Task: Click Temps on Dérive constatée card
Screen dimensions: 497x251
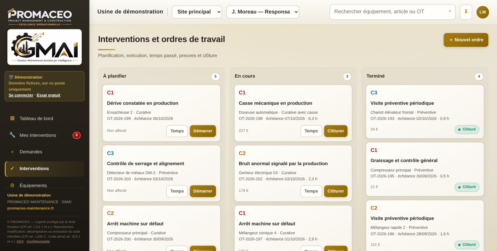Action: click(177, 131)
